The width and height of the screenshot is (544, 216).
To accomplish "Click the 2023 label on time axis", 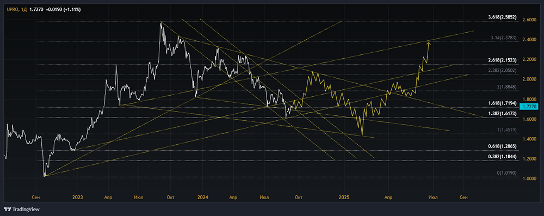I will click(78, 198).
